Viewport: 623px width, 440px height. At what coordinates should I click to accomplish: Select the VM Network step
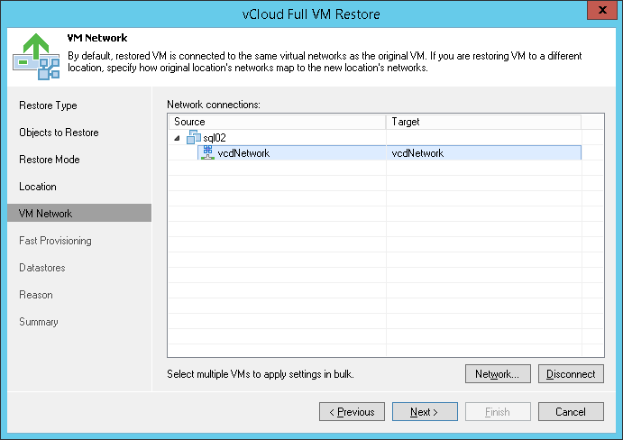[46, 214]
